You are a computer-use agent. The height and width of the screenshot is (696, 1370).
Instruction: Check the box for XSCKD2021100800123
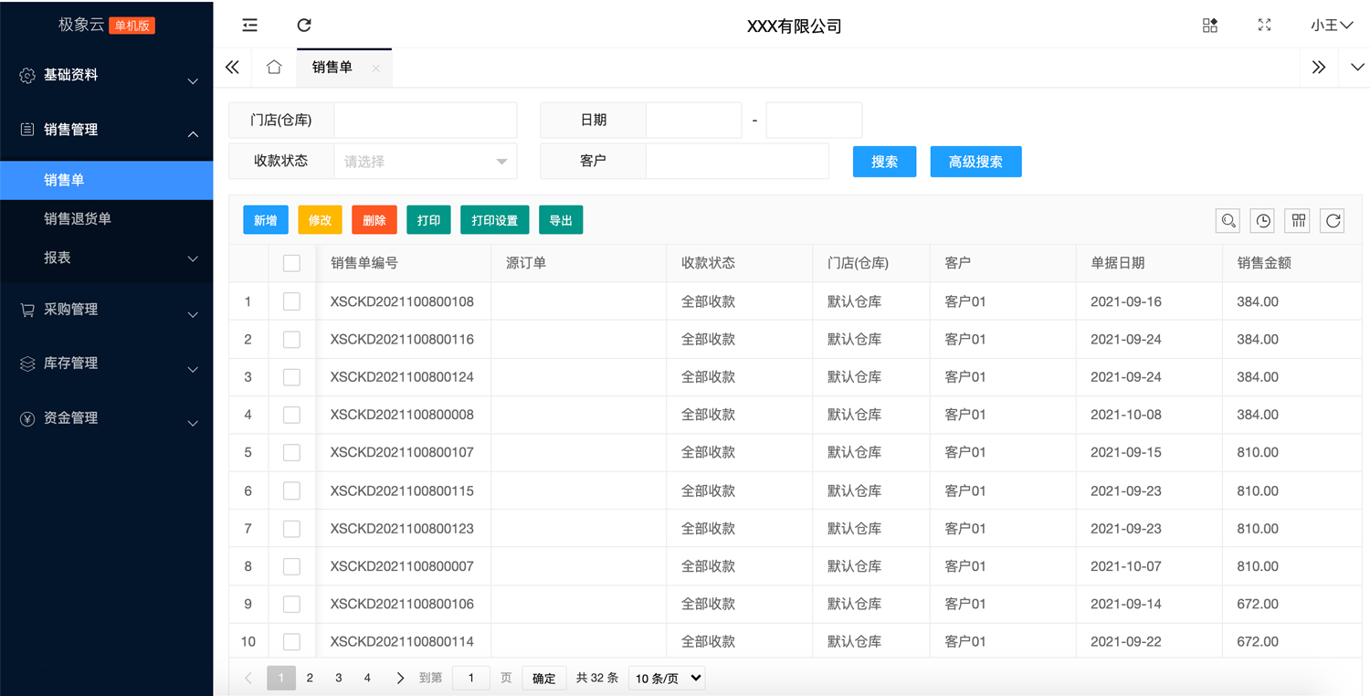click(291, 528)
